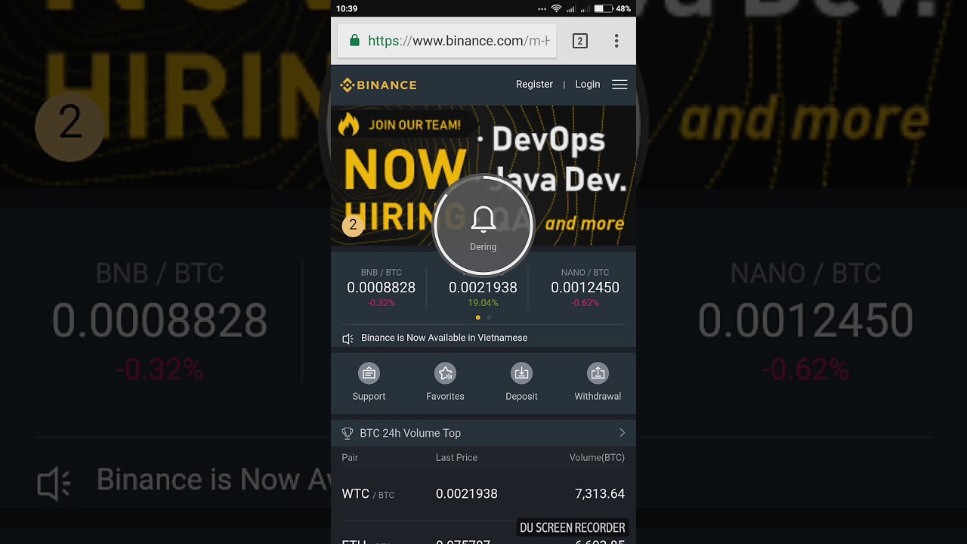The width and height of the screenshot is (967, 544).
Task: Open the Support shortcut
Action: (369, 382)
